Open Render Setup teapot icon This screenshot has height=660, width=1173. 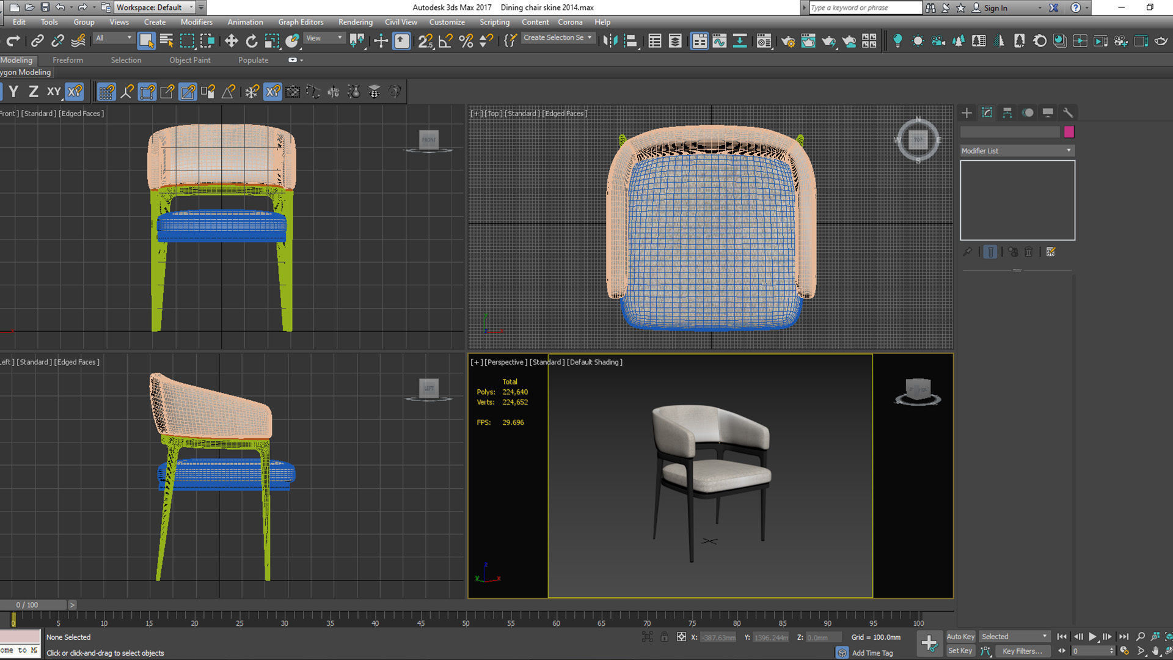[x=787, y=41]
